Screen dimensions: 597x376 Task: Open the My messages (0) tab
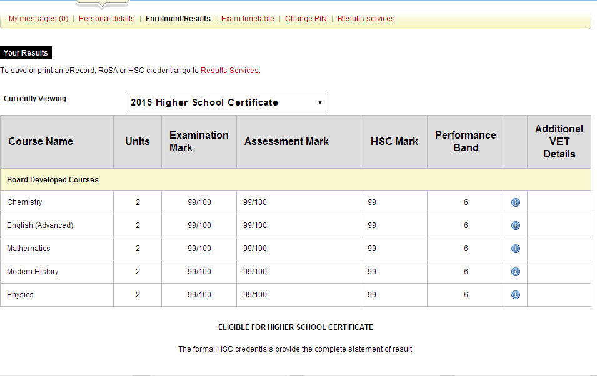click(x=38, y=19)
